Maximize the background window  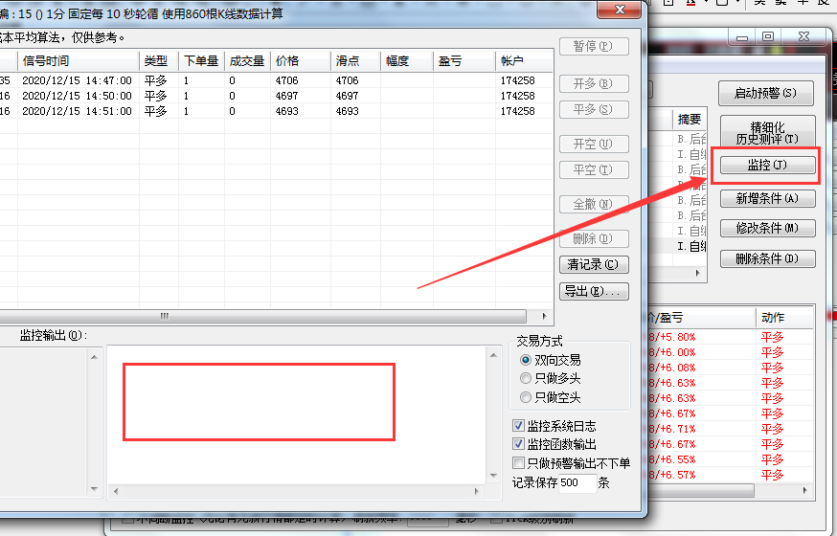point(768,36)
